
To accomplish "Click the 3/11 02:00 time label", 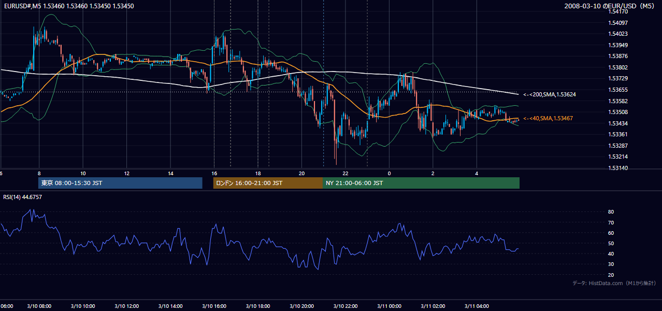I will click(433, 306).
